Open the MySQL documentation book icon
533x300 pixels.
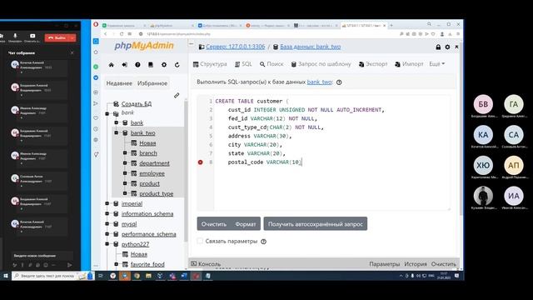click(x=151, y=65)
